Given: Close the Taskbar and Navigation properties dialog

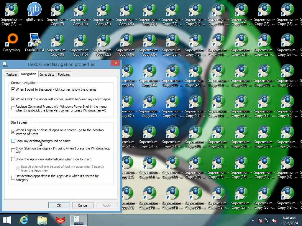Looking at the screenshot, I should click(115, 63).
